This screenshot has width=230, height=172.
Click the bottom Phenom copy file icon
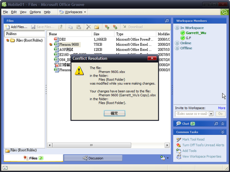point(56,70)
